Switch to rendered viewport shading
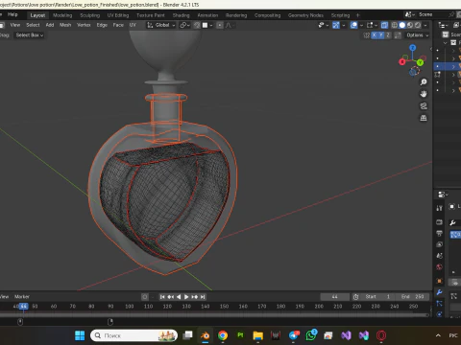Image resolution: width=461 pixels, height=345 pixels. [418, 25]
